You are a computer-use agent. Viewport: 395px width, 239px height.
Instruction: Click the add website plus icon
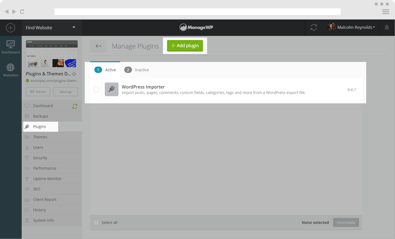tap(10, 28)
